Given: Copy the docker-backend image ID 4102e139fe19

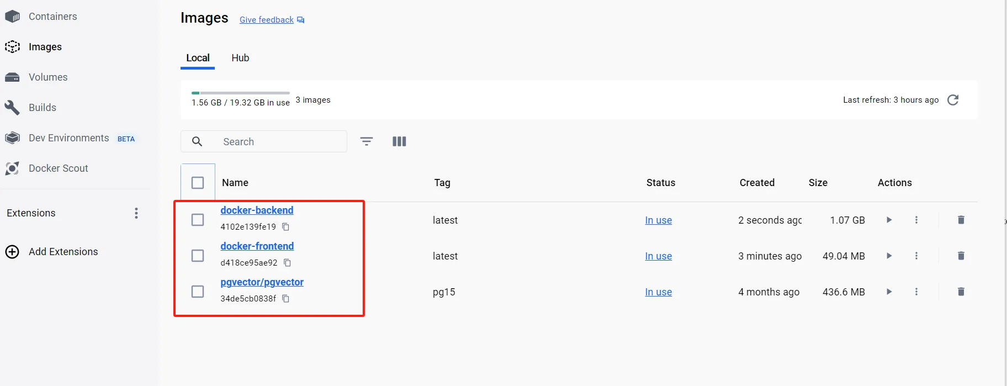Looking at the screenshot, I should coord(285,227).
